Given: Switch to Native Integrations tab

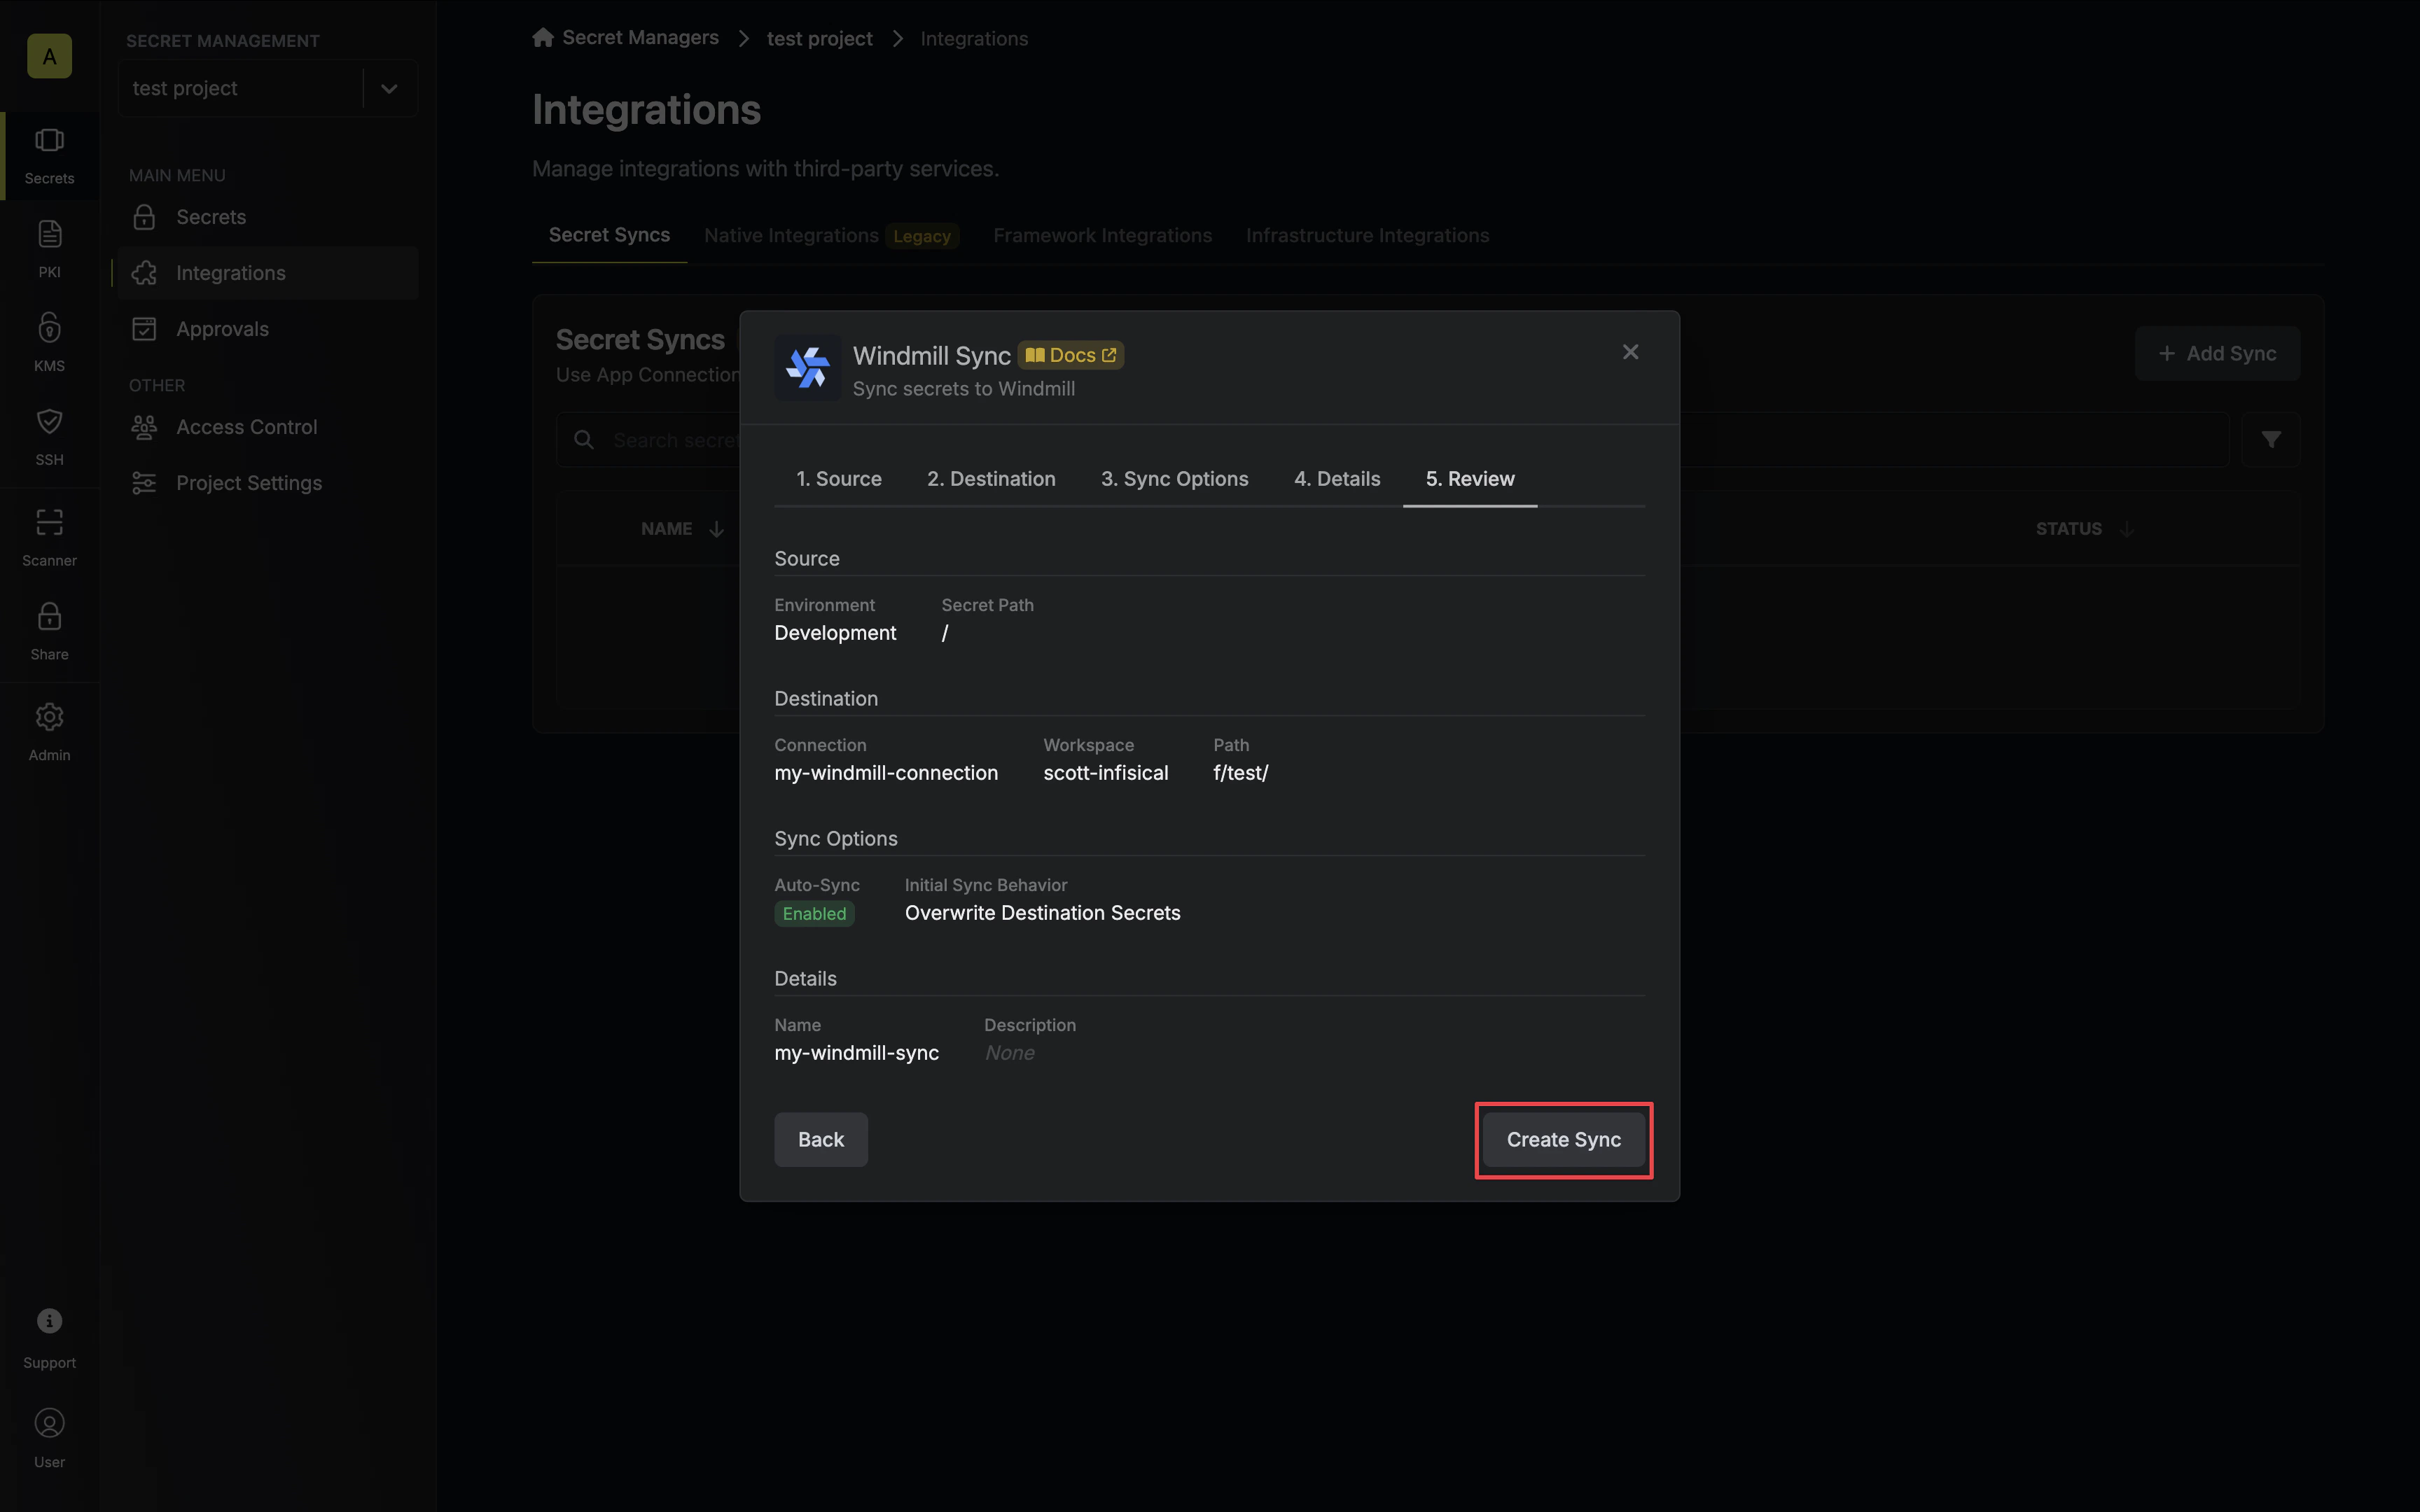Looking at the screenshot, I should (831, 236).
